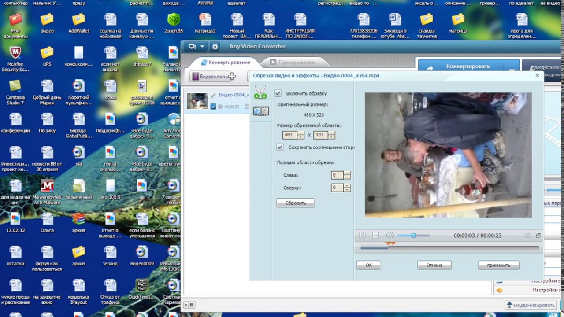Screen dimensions: 564x317
Task: Select зеланд document on desktop
Action: (110, 255)
